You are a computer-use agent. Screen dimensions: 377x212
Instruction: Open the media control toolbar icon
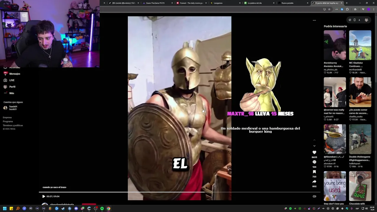point(363,9)
